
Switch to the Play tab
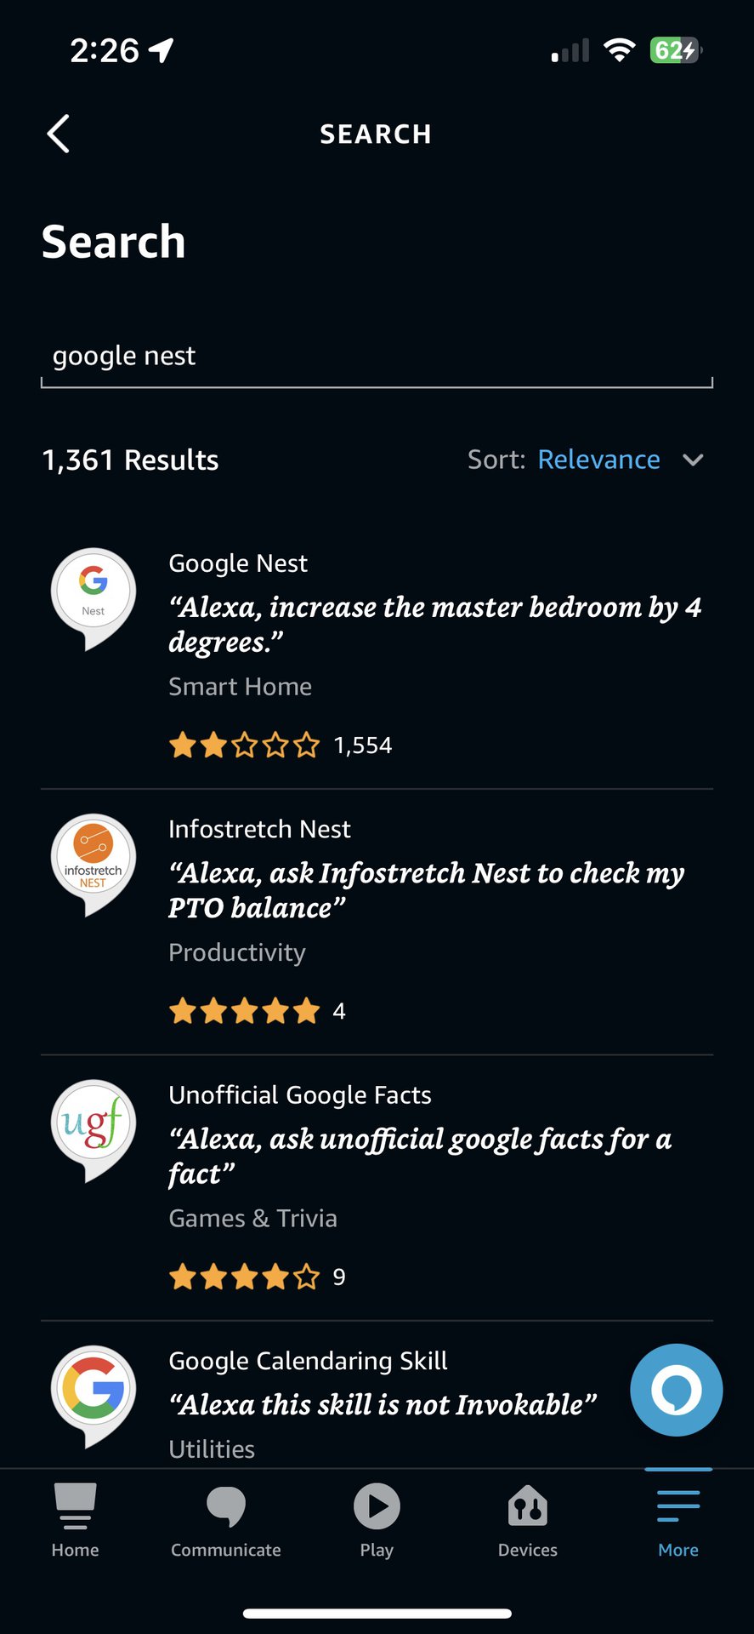[x=377, y=1520]
